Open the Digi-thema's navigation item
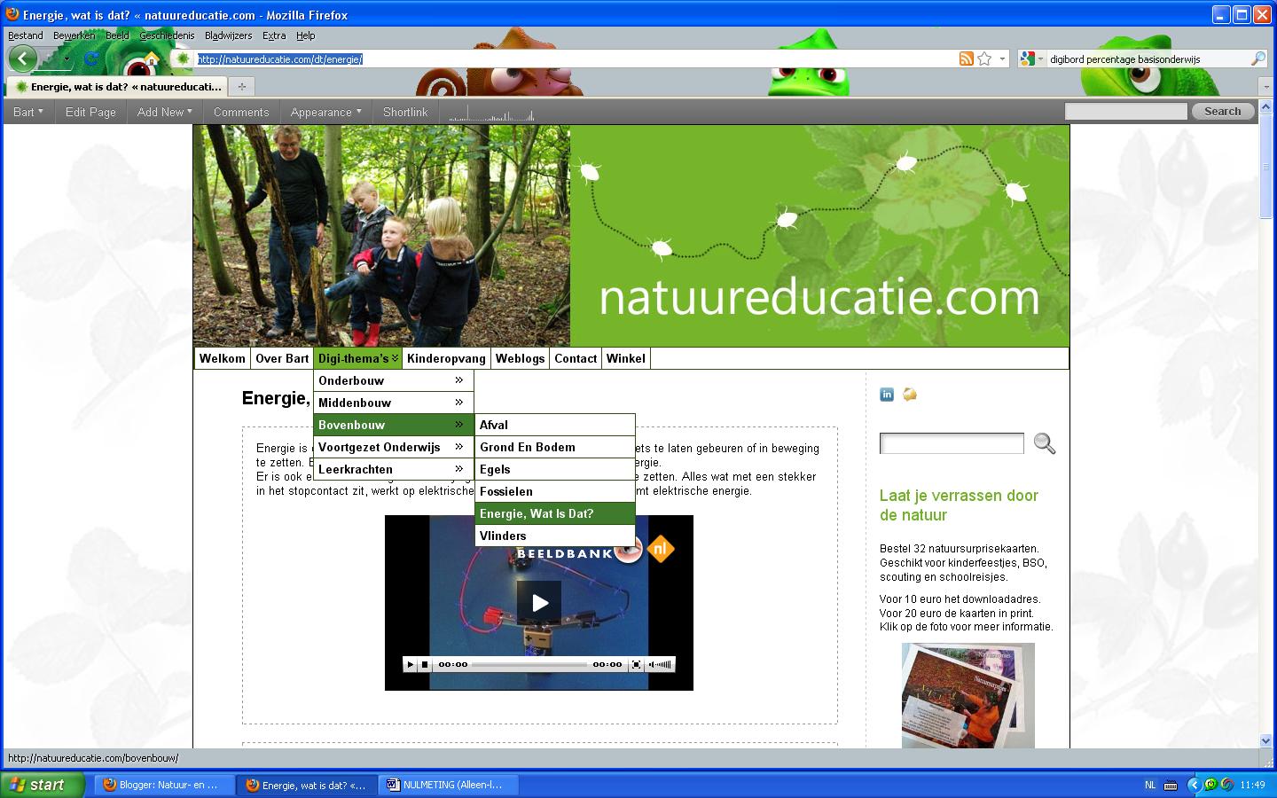The height and width of the screenshot is (798, 1277). (357, 358)
